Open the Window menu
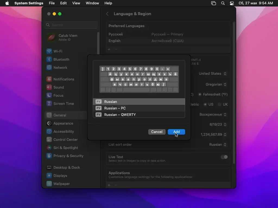This screenshot has height=208, width=278. click(x=92, y=3)
